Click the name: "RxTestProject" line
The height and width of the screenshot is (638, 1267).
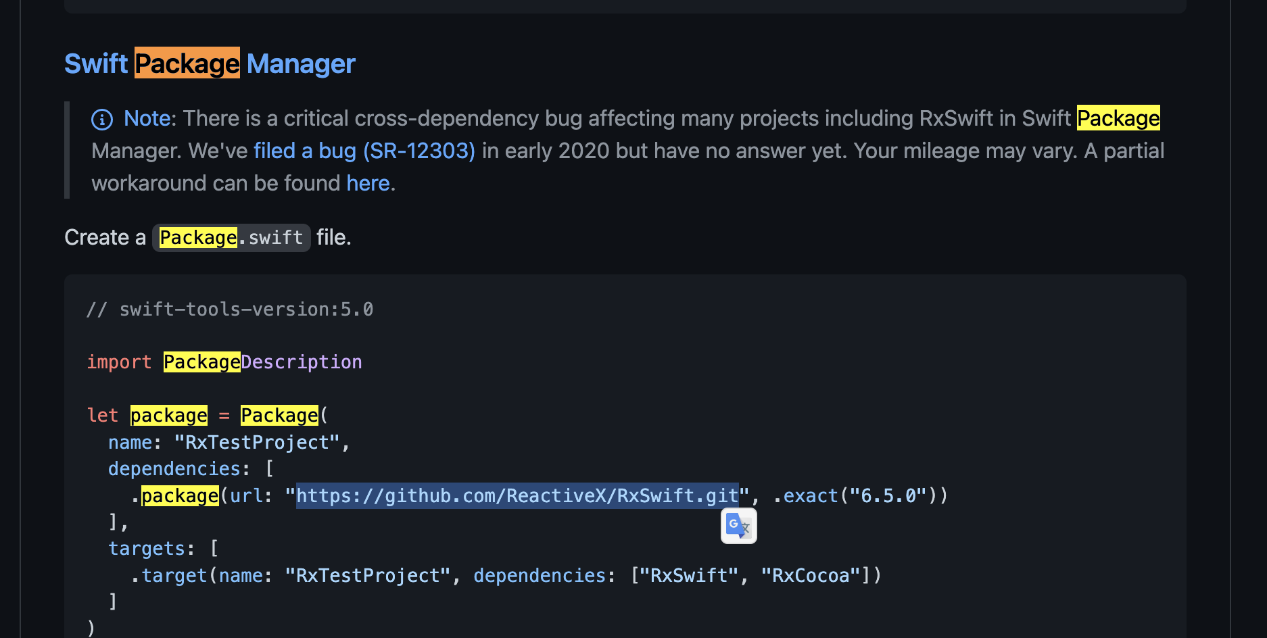[x=229, y=443]
